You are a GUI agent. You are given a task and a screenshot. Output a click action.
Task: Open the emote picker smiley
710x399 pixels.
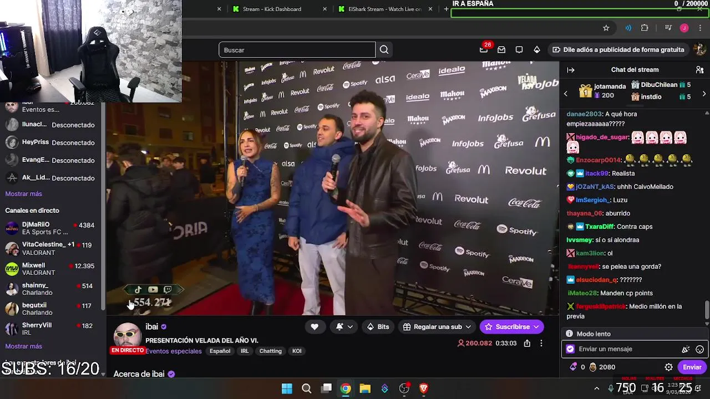tap(700, 349)
